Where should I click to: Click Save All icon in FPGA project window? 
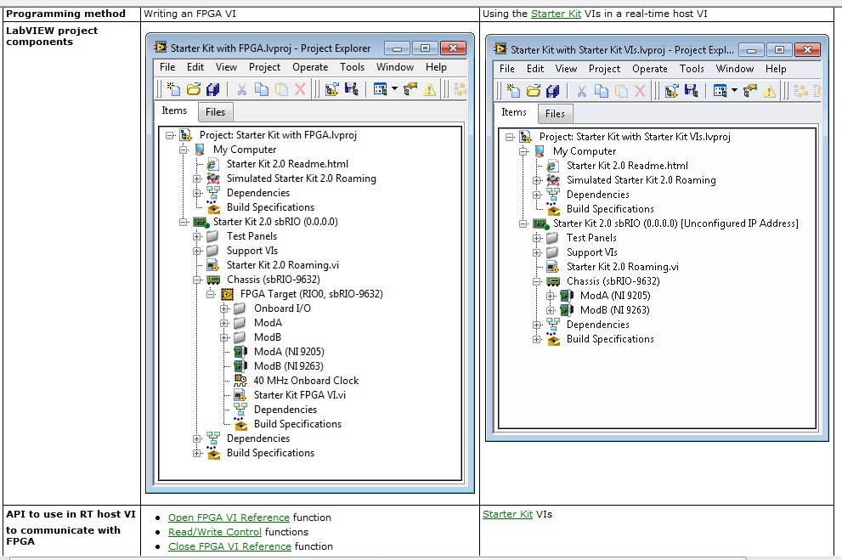coord(213,89)
